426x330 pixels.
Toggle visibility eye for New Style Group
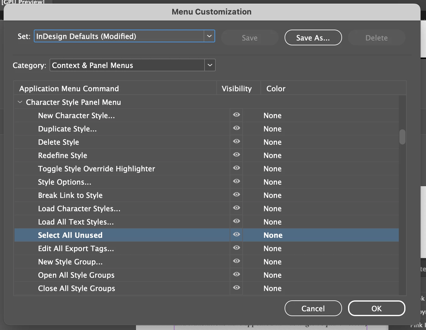[x=237, y=261]
